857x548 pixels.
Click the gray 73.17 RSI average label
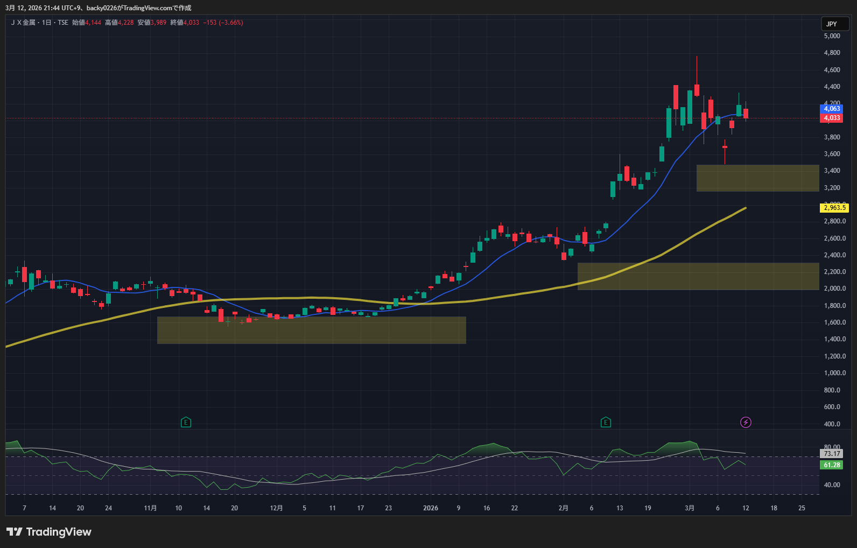tap(832, 454)
